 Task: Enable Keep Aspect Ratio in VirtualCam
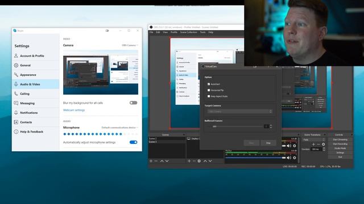pyautogui.click(x=209, y=96)
